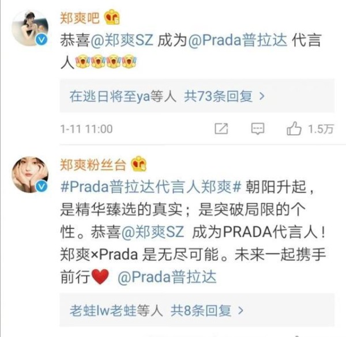Open the crown badge beside 郑爽粉丝台
This screenshot has height=337, width=346.
(138, 164)
